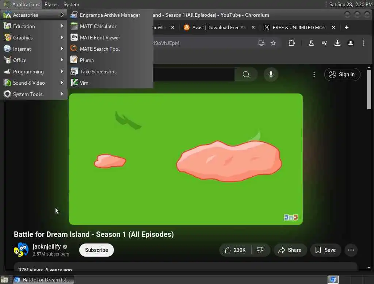374x284 pixels.
Task: Search with voice microphone button
Action: (271, 74)
